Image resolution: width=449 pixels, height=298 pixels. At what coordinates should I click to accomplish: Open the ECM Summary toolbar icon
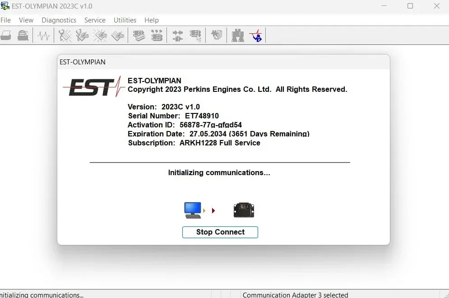click(139, 36)
